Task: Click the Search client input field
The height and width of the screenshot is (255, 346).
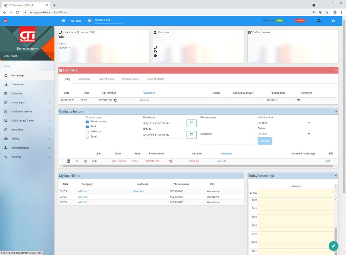Action: pos(108,20)
